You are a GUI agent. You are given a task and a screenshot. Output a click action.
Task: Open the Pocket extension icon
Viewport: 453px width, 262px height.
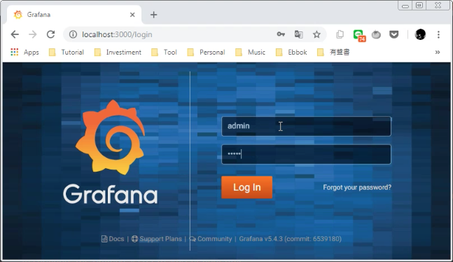[394, 34]
